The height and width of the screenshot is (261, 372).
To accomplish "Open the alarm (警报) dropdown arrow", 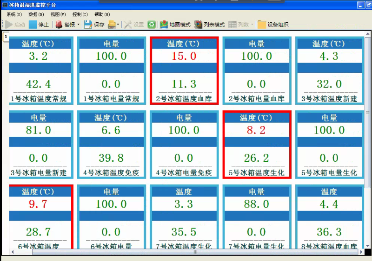I will (x=79, y=25).
